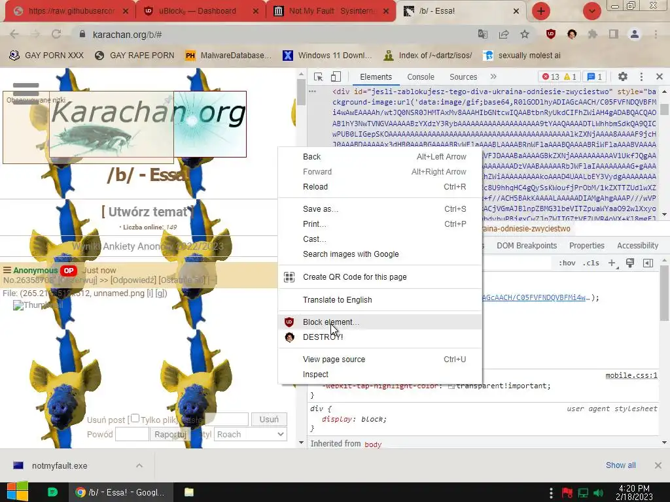Open the taskbar tray overflow dots

click(551, 493)
